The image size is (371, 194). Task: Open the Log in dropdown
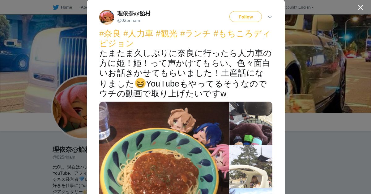pos(306,7)
